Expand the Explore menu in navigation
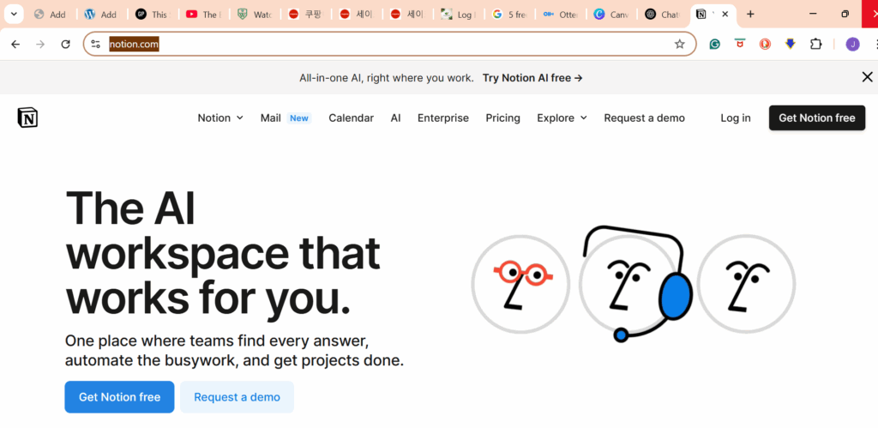 [x=562, y=118]
